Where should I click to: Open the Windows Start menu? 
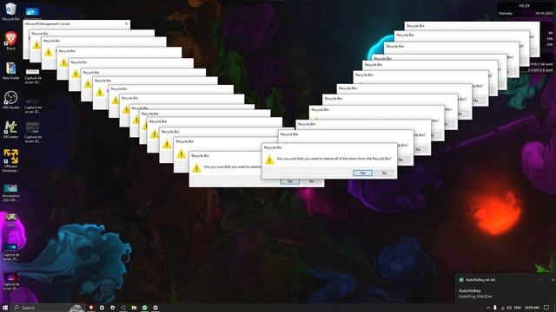tap(5, 308)
